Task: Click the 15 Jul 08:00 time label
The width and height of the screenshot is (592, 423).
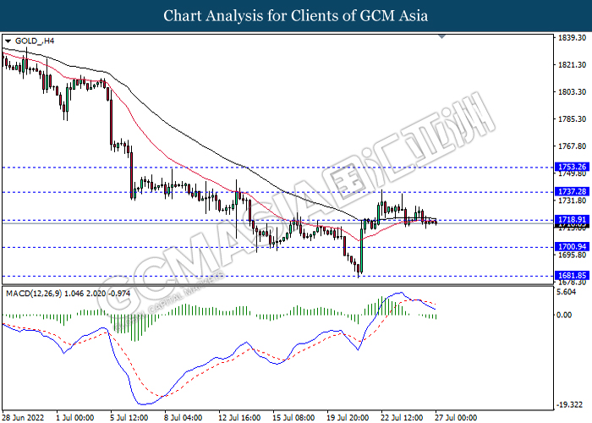Action: (293, 418)
